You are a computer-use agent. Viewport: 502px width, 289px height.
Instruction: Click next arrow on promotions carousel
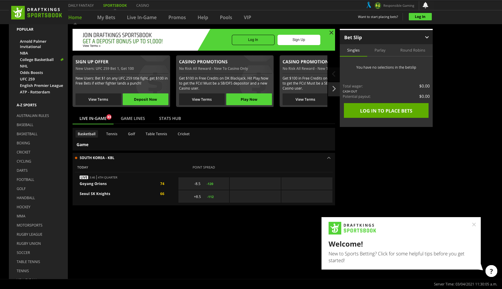coord(334,89)
